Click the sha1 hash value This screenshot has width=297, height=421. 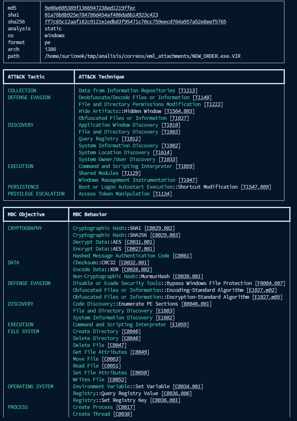click(x=101, y=15)
